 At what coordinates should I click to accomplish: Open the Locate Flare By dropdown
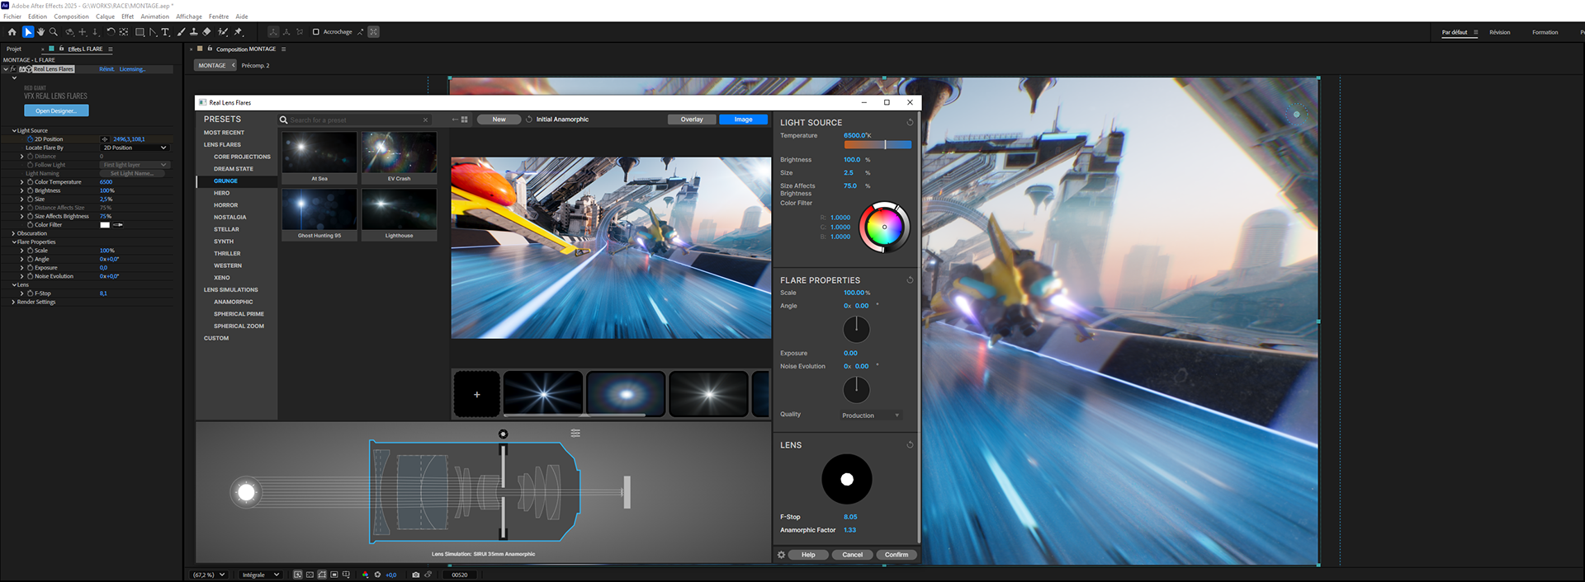(x=135, y=148)
